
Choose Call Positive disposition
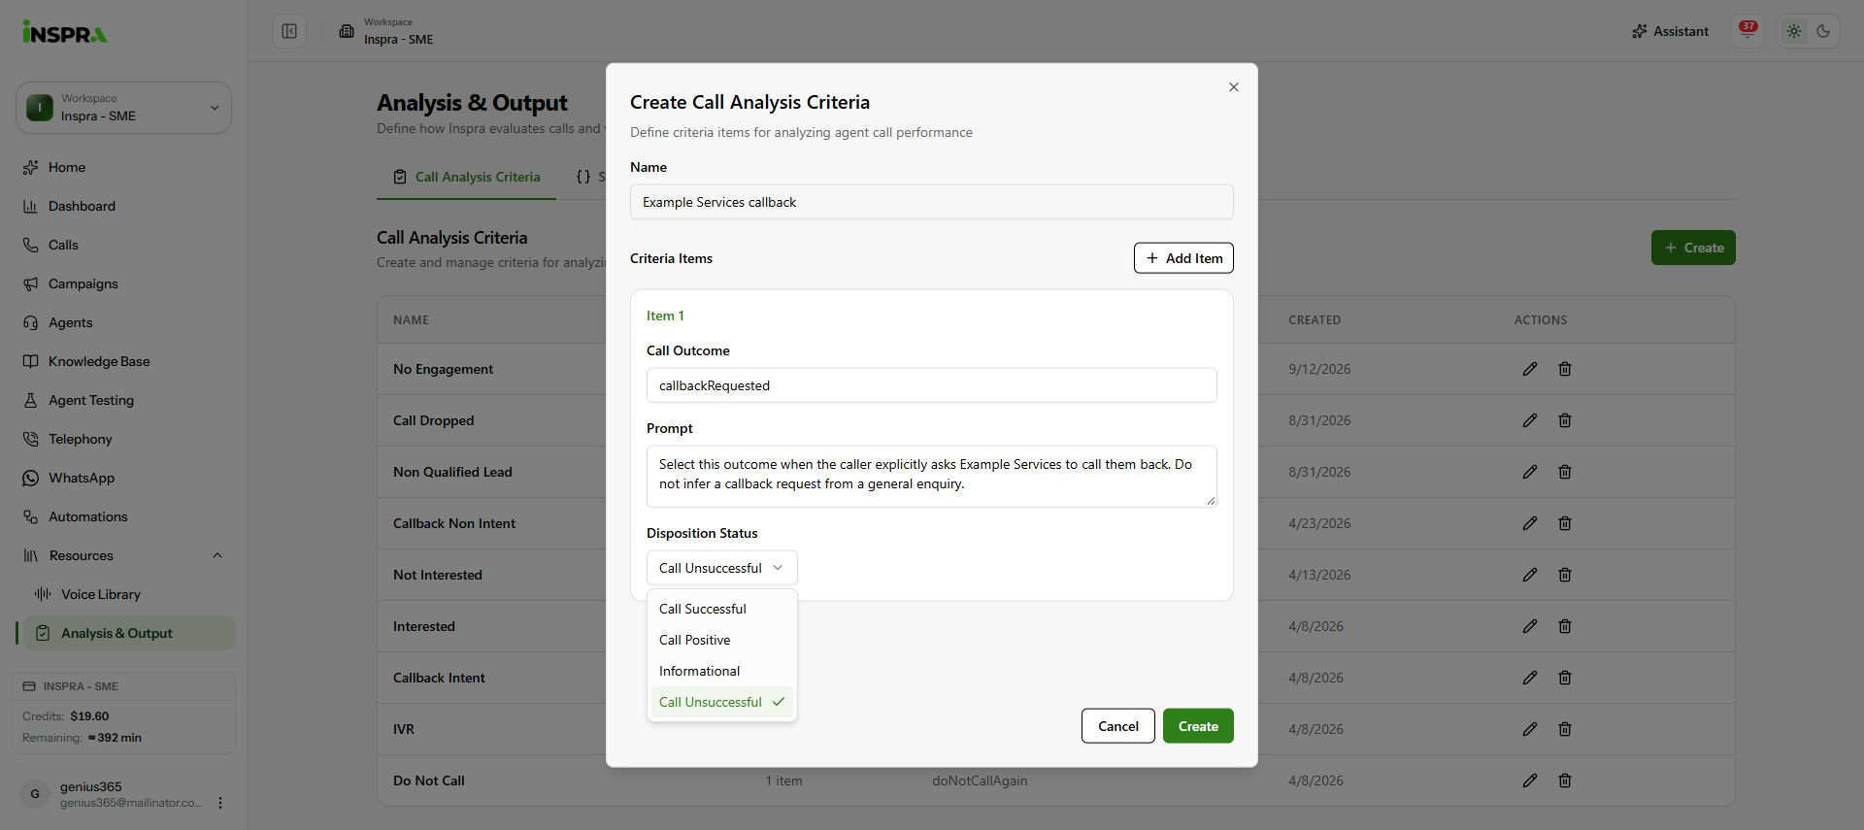coord(721,640)
